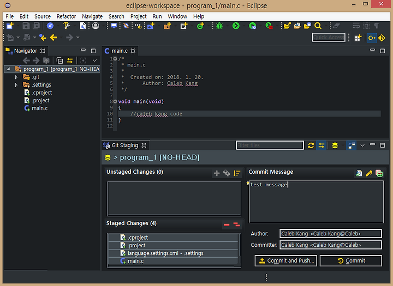
Task: Click the New Class green icon
Action: [200, 26]
